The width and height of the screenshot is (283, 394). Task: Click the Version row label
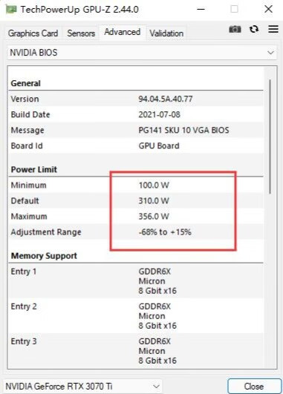click(x=25, y=99)
